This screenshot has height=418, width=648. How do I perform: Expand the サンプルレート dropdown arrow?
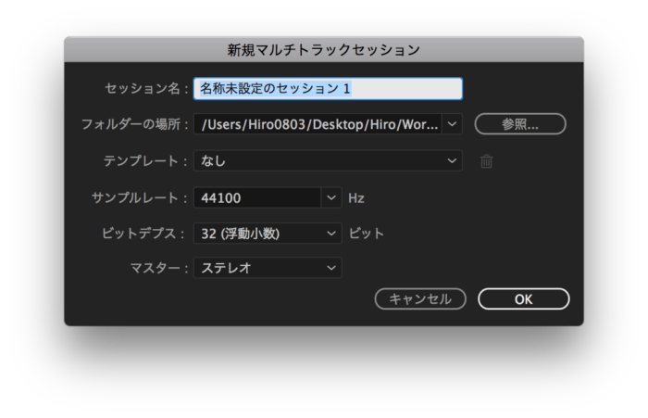pos(331,197)
